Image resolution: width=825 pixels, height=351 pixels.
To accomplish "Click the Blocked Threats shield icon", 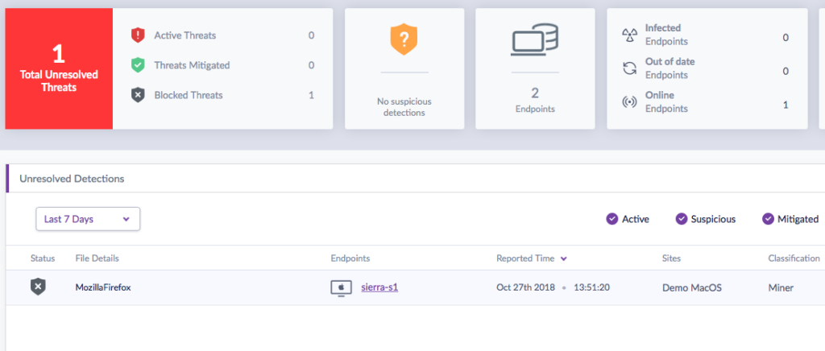I will point(138,95).
